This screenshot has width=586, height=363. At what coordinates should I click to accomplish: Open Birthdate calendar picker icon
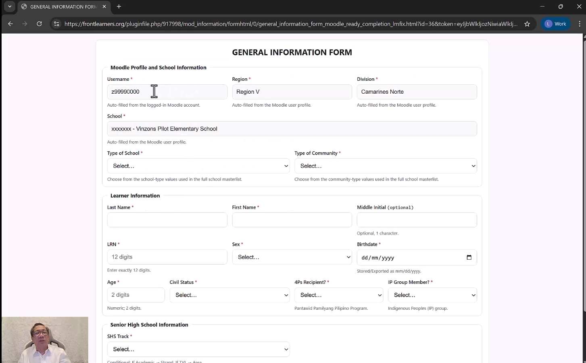click(469, 258)
